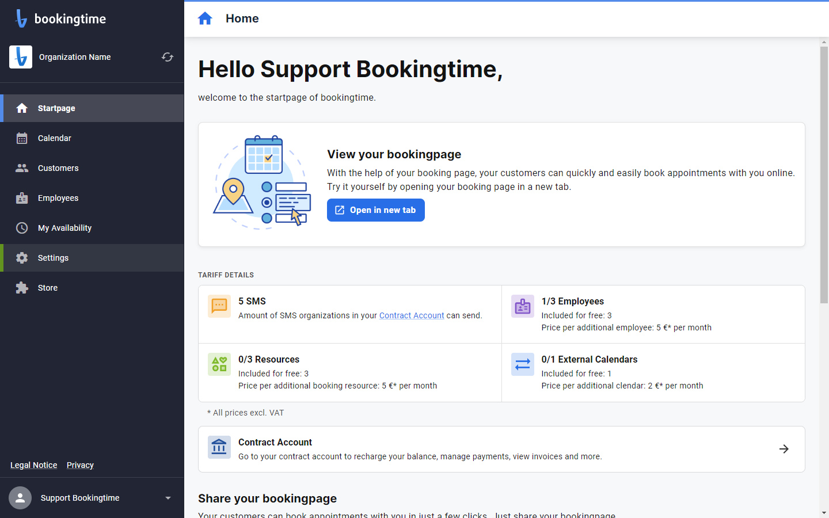Viewport: 829px width, 518px height.
Task: Click the Open in new tab button
Action: click(x=376, y=210)
